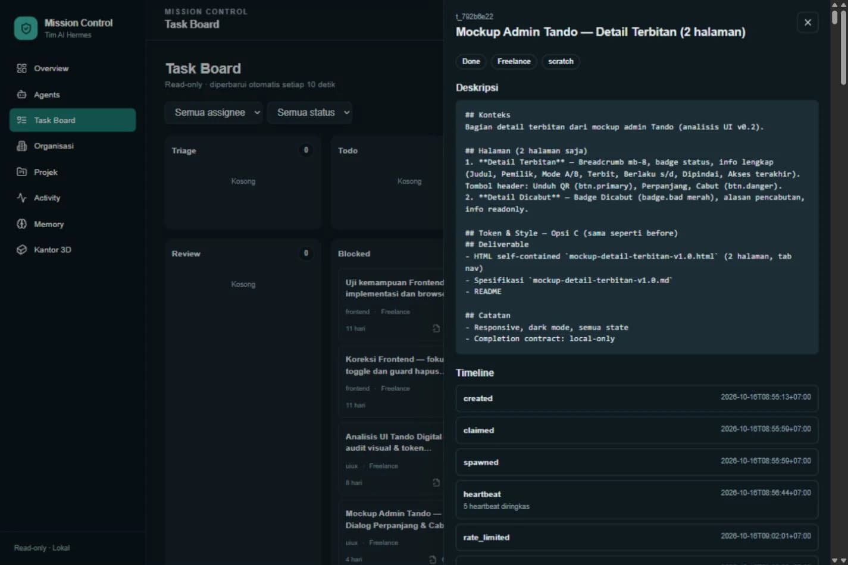Select the spawned timeline entry
Screen dimensions: 848x565
click(x=637, y=462)
